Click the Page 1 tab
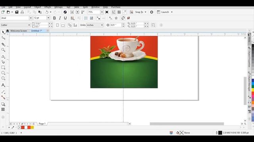The image size is (254, 142). 42,123
